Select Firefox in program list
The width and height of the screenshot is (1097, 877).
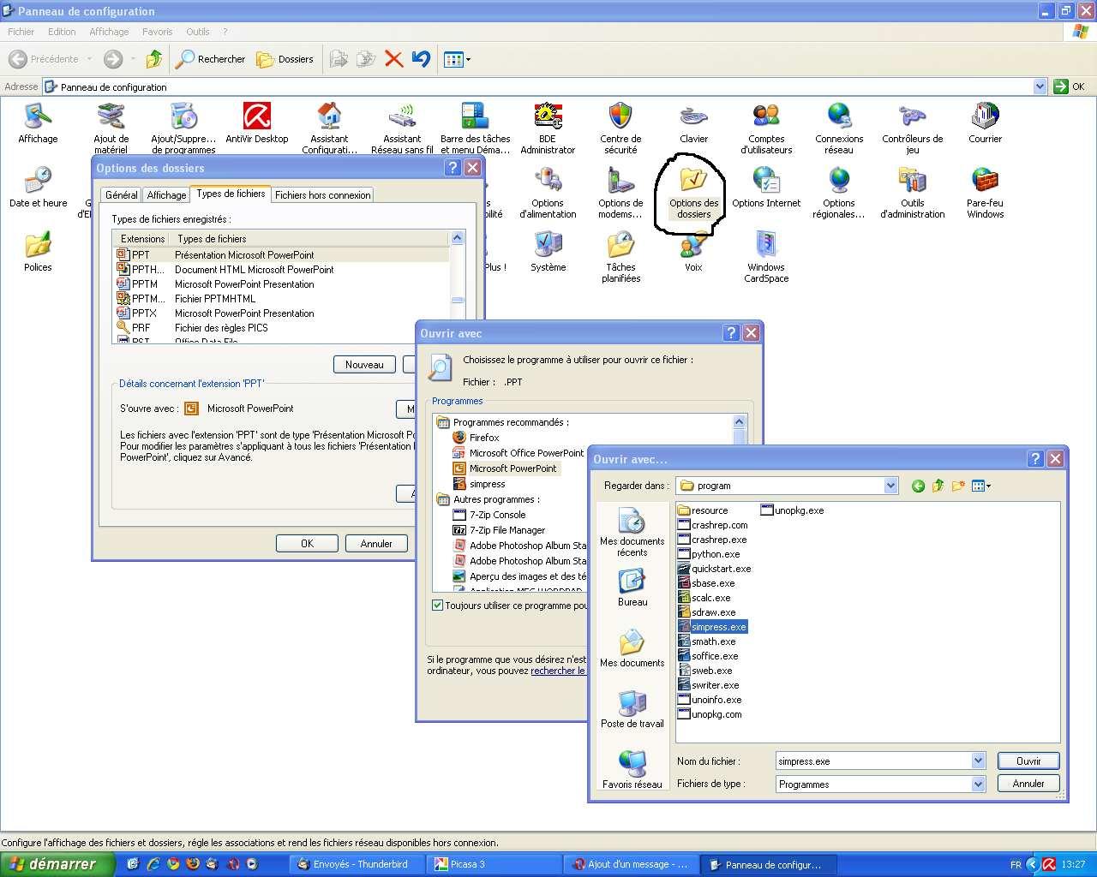tap(477, 438)
